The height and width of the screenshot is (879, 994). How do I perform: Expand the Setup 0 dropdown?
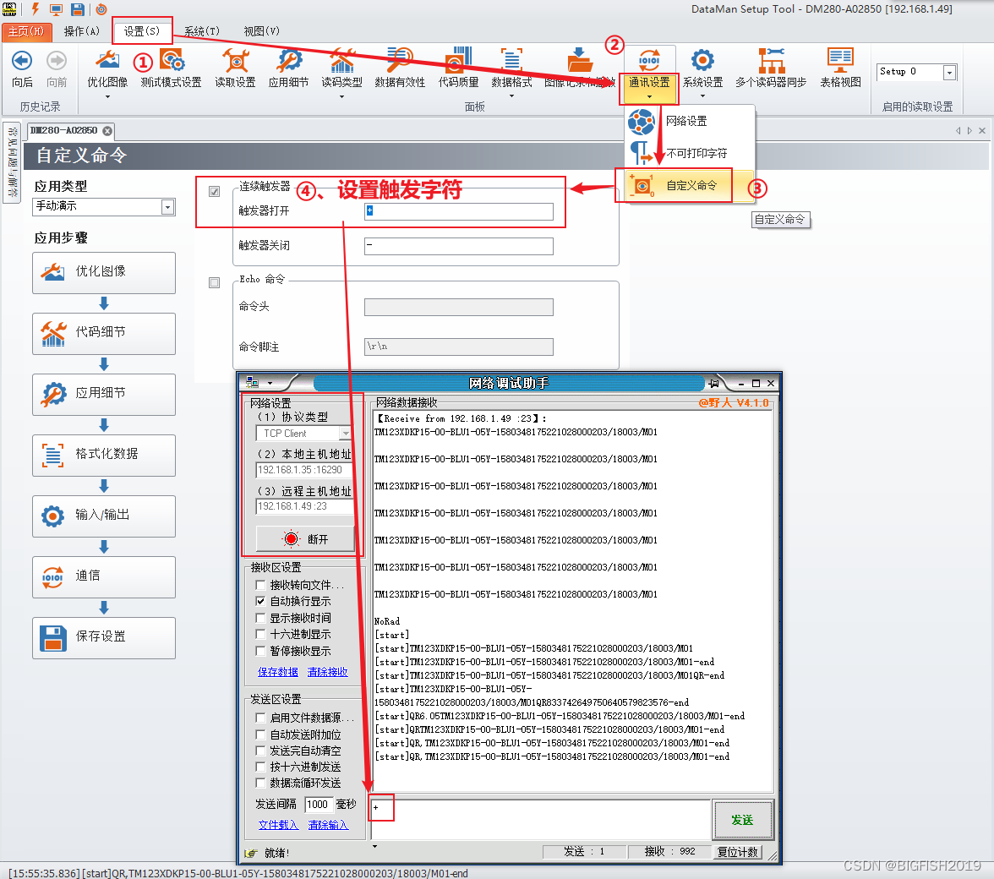tap(948, 72)
